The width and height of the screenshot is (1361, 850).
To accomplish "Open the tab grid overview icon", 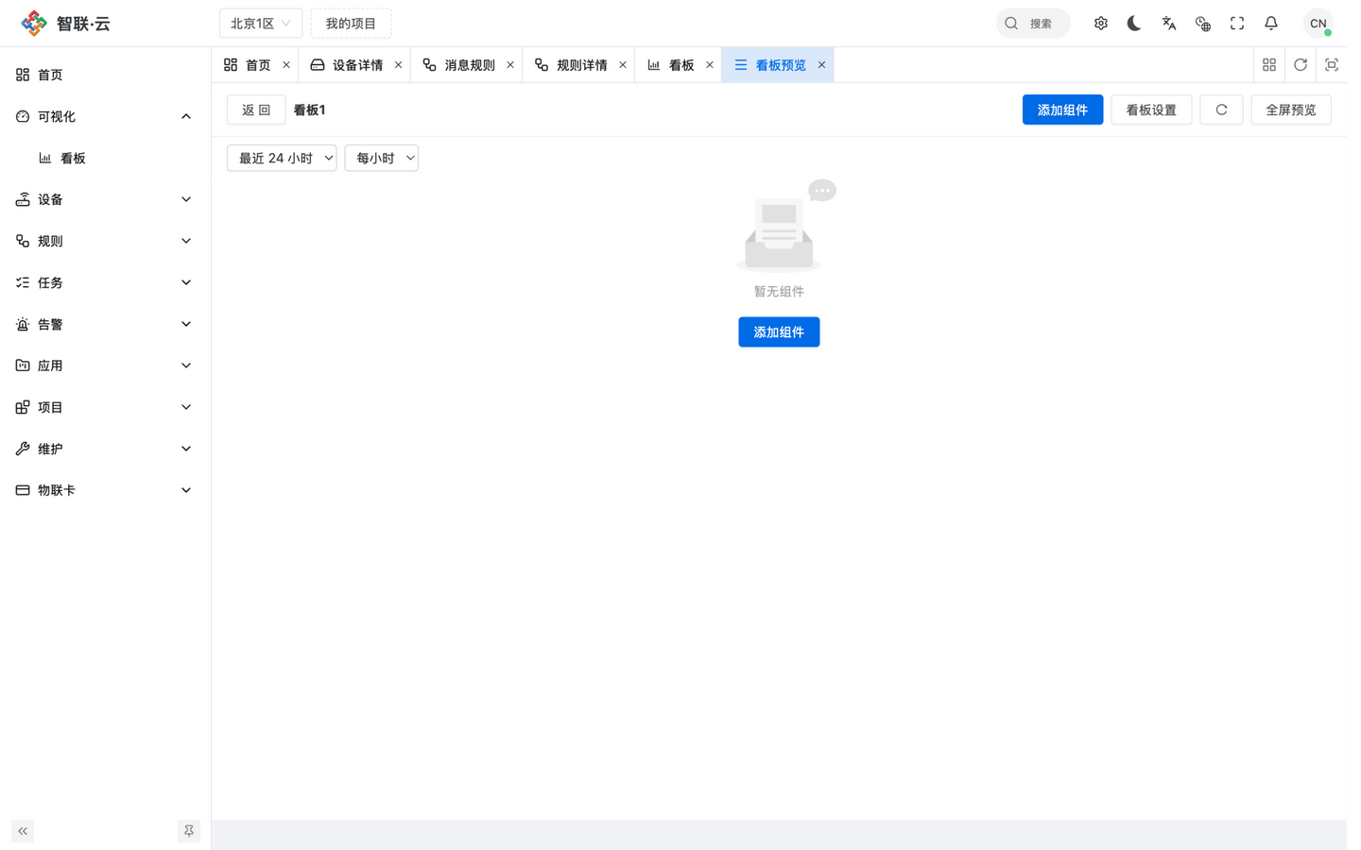I will [1268, 65].
